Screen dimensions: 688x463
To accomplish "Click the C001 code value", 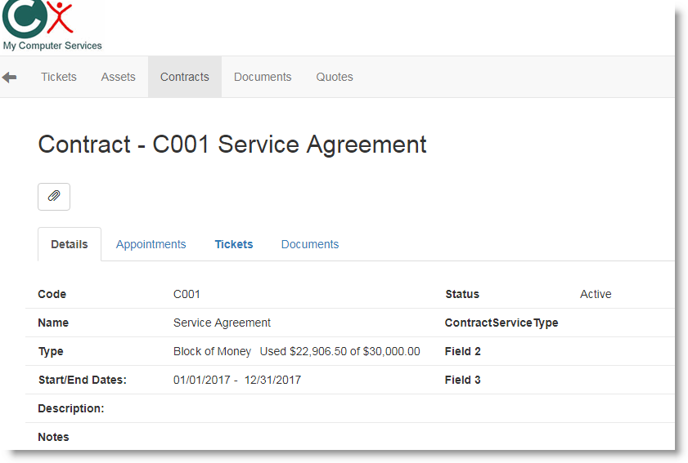I will coord(187,294).
